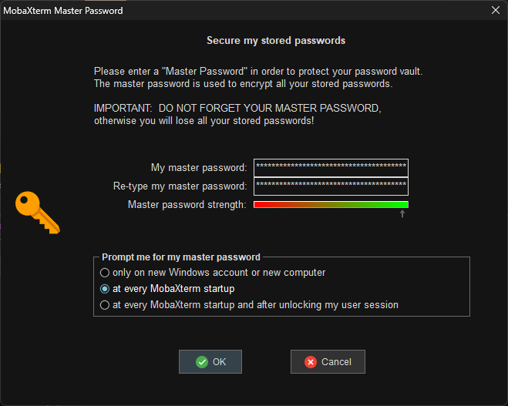
Task: Close the MobaXterm Master Password dialog
Action: pyautogui.click(x=495, y=11)
